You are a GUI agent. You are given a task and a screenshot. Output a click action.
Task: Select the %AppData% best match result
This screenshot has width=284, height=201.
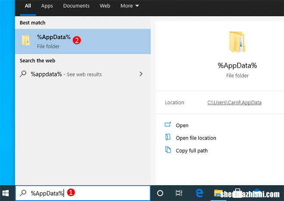pyautogui.click(x=83, y=41)
